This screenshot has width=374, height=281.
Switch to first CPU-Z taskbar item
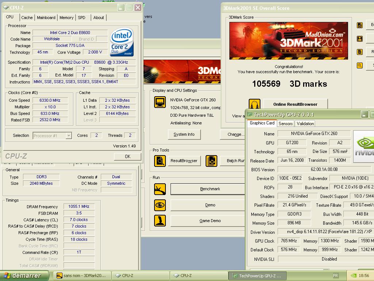tap(141, 276)
